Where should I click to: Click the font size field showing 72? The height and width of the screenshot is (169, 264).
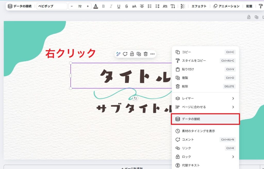pos(80,6)
